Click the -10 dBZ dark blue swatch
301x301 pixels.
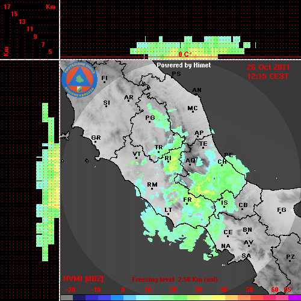(x=92, y=298)
